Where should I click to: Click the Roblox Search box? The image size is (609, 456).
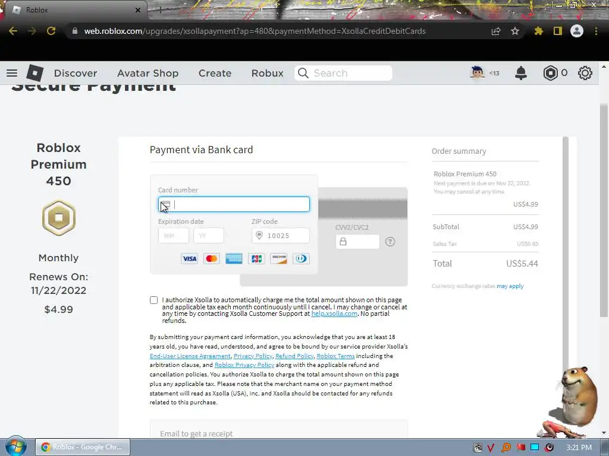click(343, 73)
